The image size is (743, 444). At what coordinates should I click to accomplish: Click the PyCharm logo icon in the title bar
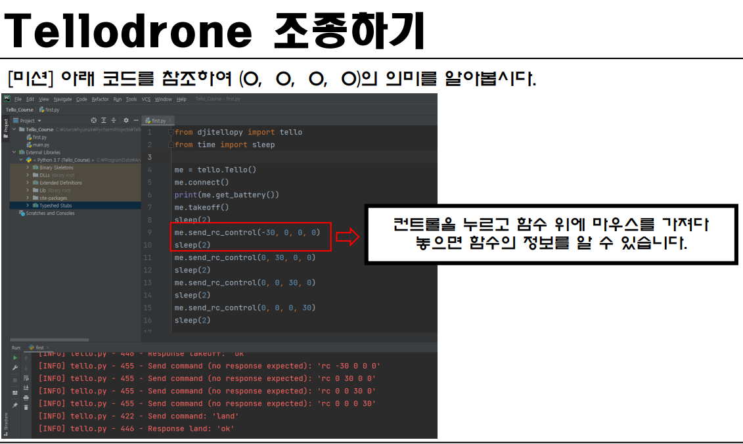tap(7, 99)
